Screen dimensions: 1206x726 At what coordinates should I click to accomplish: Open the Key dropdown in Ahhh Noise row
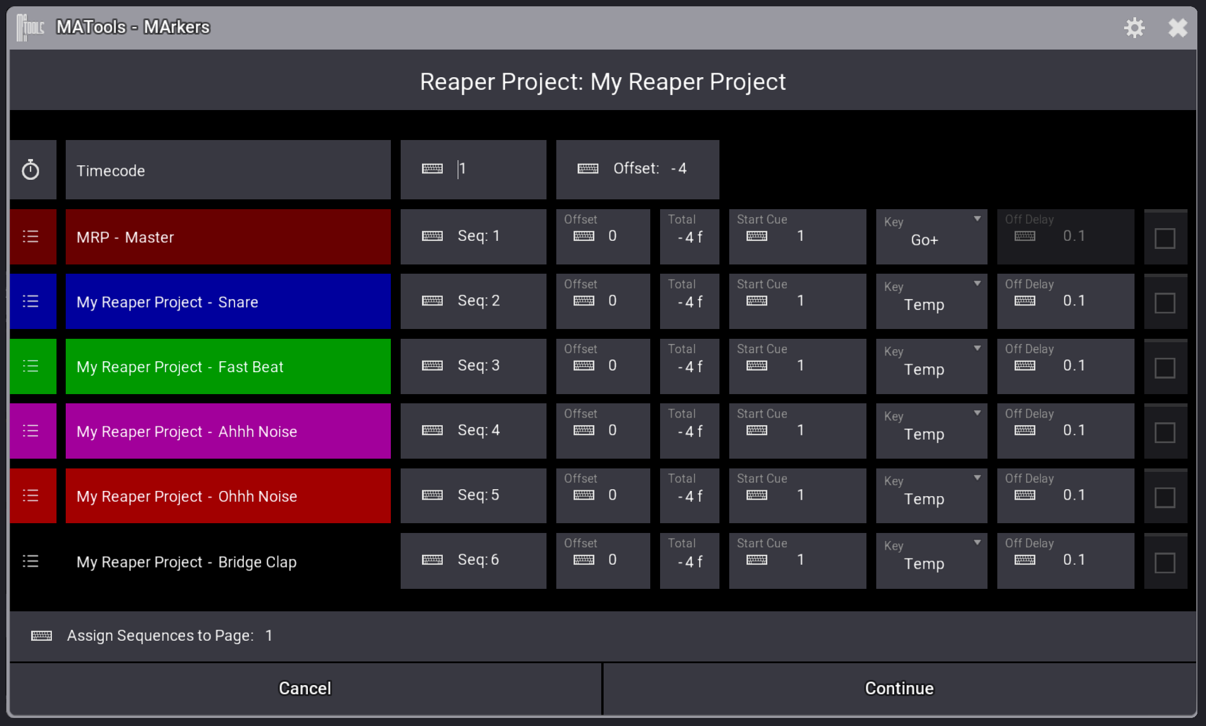[x=932, y=431]
